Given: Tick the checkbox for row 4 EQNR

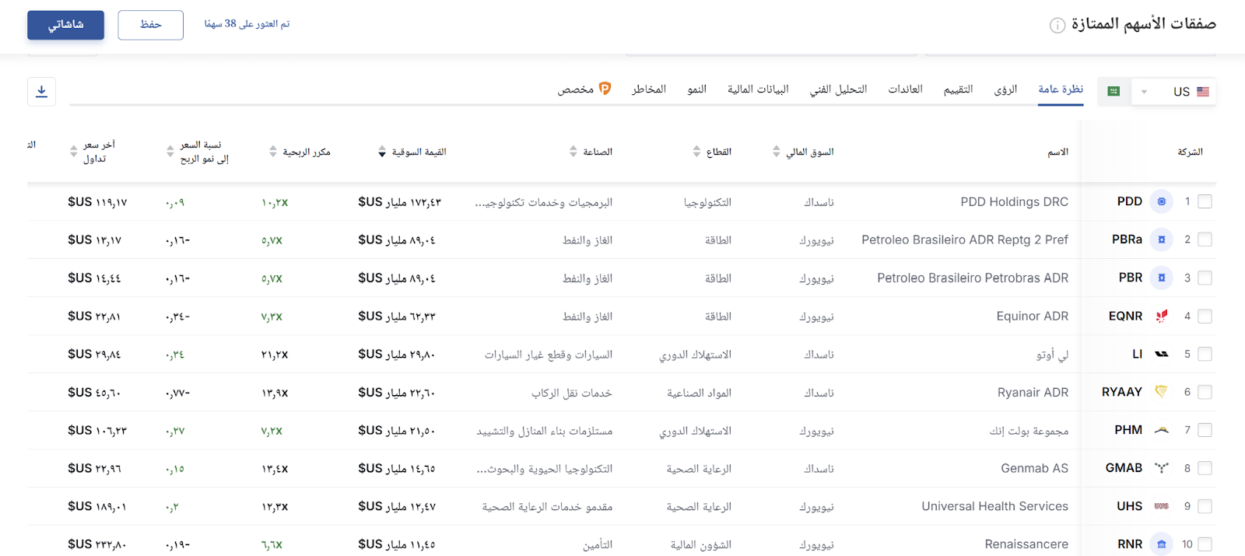Looking at the screenshot, I should tap(1205, 316).
